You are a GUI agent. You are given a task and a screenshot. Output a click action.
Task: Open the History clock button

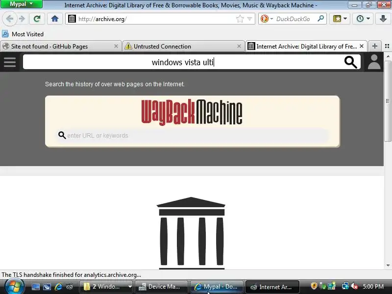tap(360, 19)
